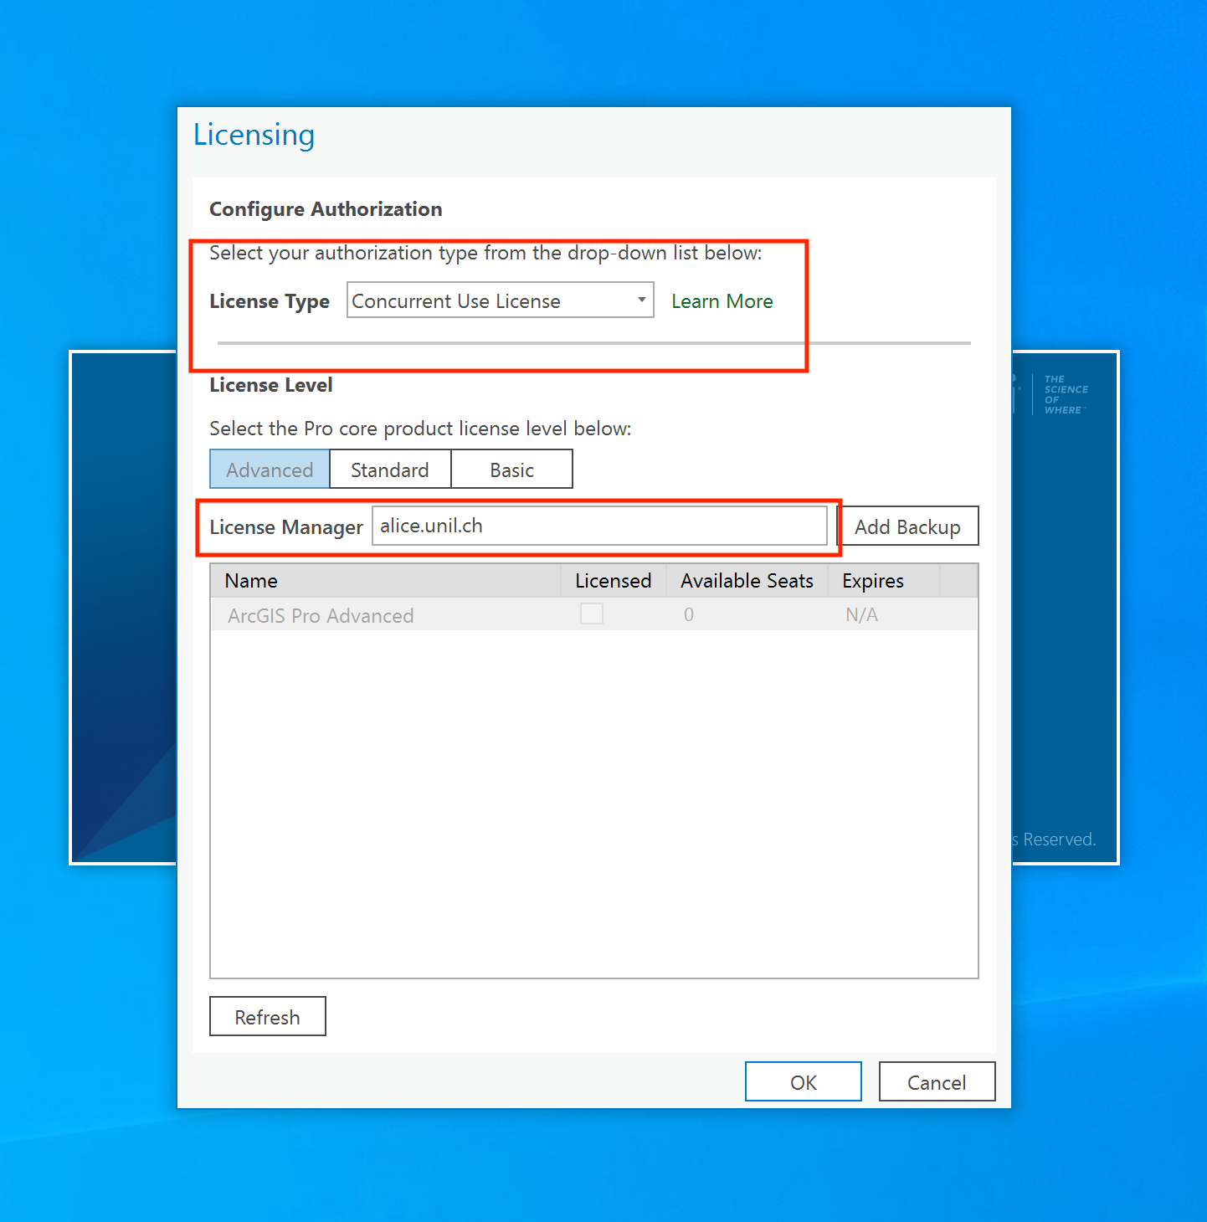Click the N/A expiry cell
This screenshot has width=1207, height=1222.
pos(861,615)
